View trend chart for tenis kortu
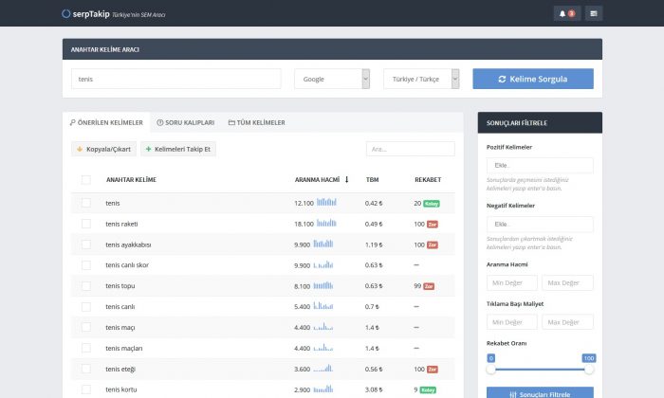The image size is (664, 398). coord(323,389)
